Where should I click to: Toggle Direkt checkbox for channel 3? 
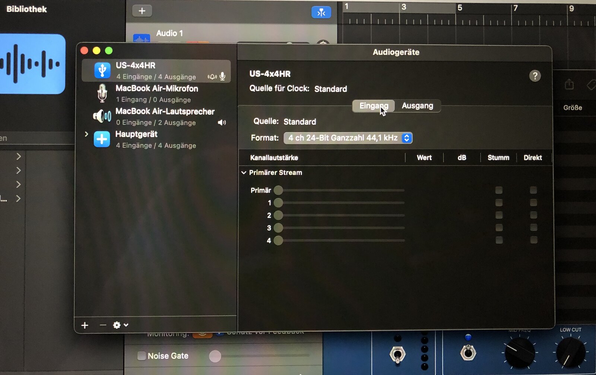coord(533,228)
